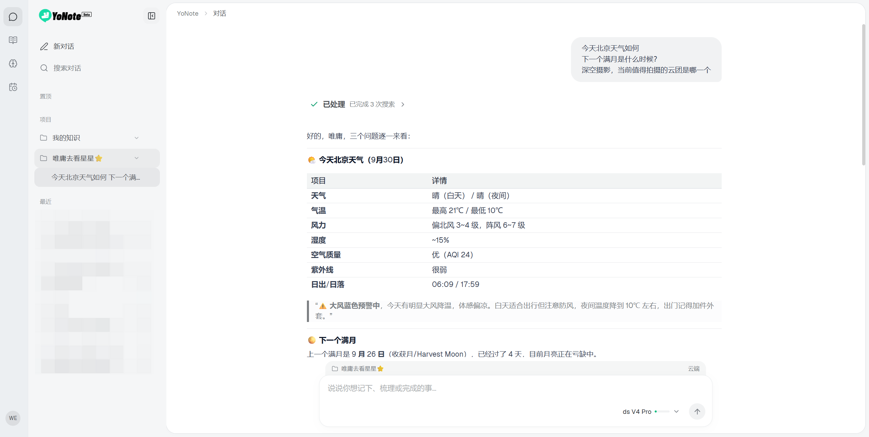
Task: Open the chat icon in left rail
Action: pos(13,17)
